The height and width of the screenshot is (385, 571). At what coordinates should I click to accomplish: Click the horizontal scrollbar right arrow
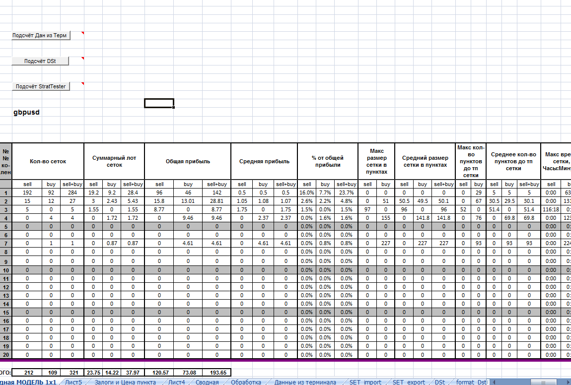[x=568, y=382]
